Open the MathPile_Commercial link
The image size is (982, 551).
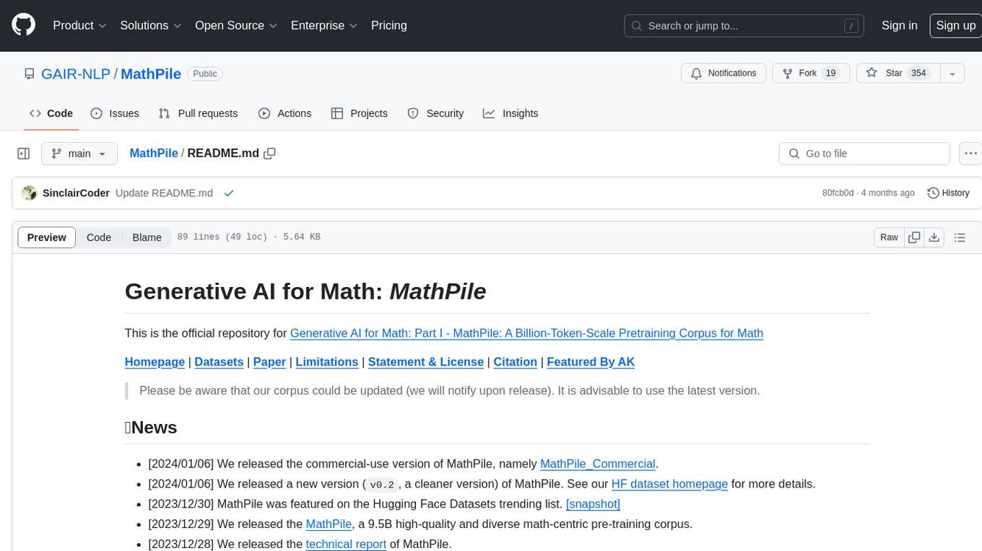[x=598, y=464]
